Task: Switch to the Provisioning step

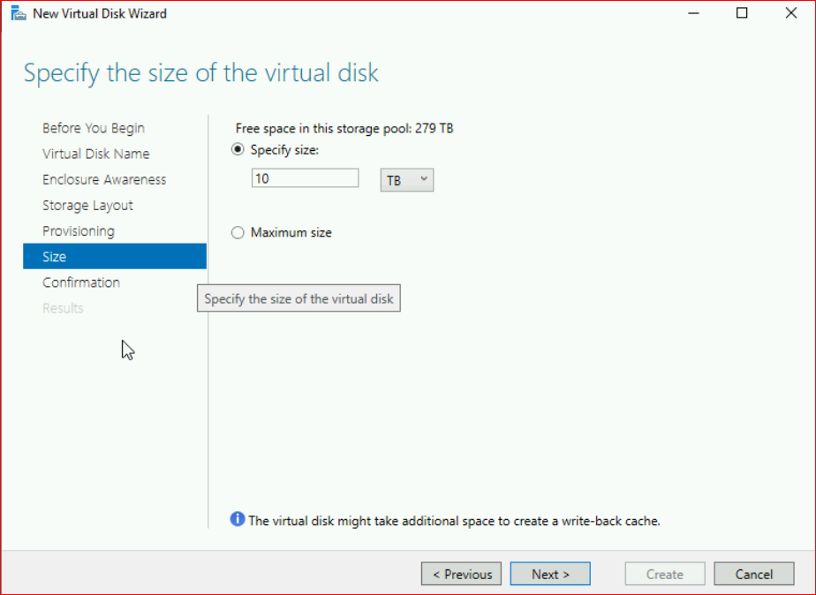Action: (78, 230)
